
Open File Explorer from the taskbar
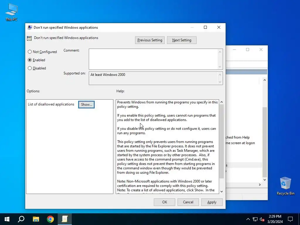[x=36, y=219]
